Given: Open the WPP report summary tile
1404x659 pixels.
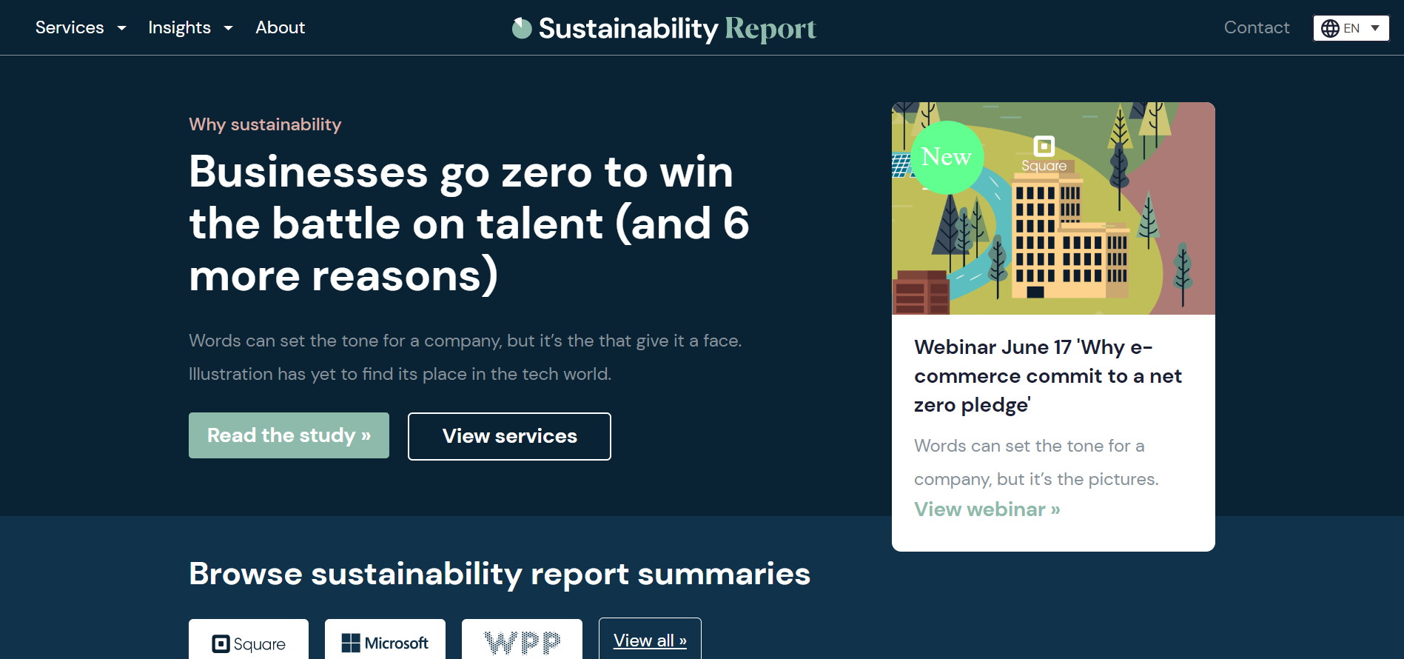Looking at the screenshot, I should pos(522,643).
